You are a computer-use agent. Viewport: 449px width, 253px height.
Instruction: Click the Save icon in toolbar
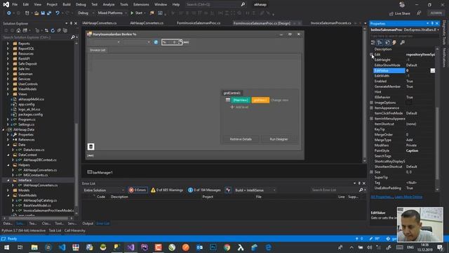43,13
